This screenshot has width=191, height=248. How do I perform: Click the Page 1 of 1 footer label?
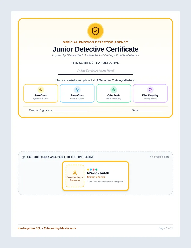[x=166, y=228]
